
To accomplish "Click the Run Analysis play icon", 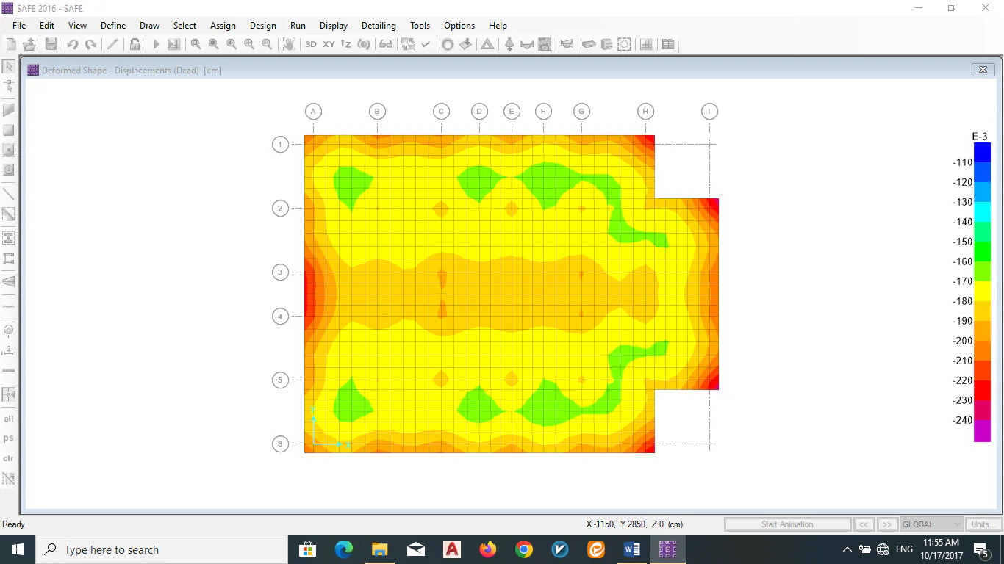I will tap(156, 44).
